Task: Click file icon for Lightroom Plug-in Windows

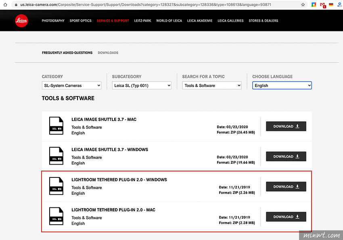Action: click(56, 186)
